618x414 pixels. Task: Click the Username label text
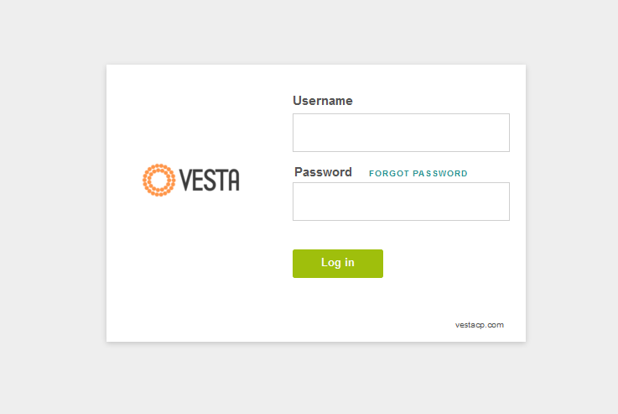[322, 101]
